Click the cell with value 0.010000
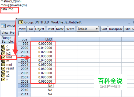The height and width of the screenshot is (97, 134). 42,48
